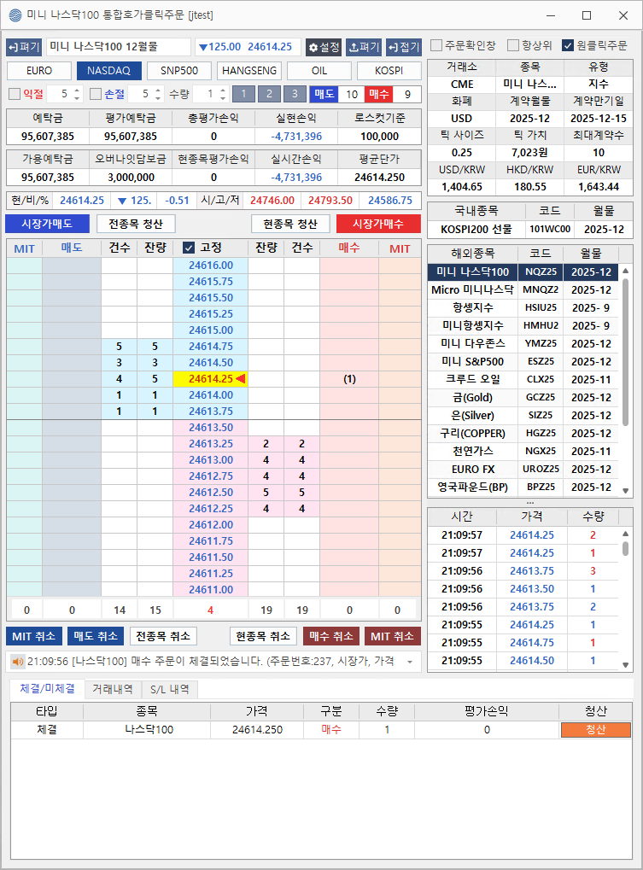Click the 펴기 button with upload arrow

(365, 47)
